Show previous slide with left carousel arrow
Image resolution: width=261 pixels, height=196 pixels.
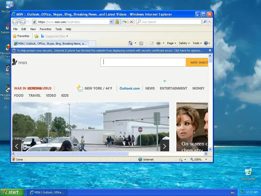tap(17, 146)
